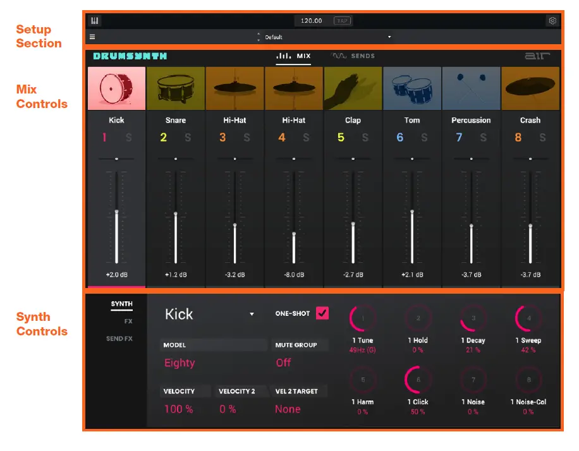The image size is (579, 451).
Task: Open the FX tab
Action: pos(128,320)
